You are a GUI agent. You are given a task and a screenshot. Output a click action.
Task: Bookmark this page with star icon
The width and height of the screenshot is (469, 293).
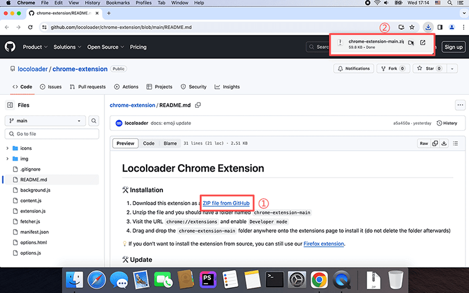[412, 27]
